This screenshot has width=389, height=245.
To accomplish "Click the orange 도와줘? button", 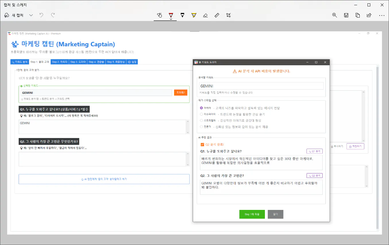I will [181, 93].
